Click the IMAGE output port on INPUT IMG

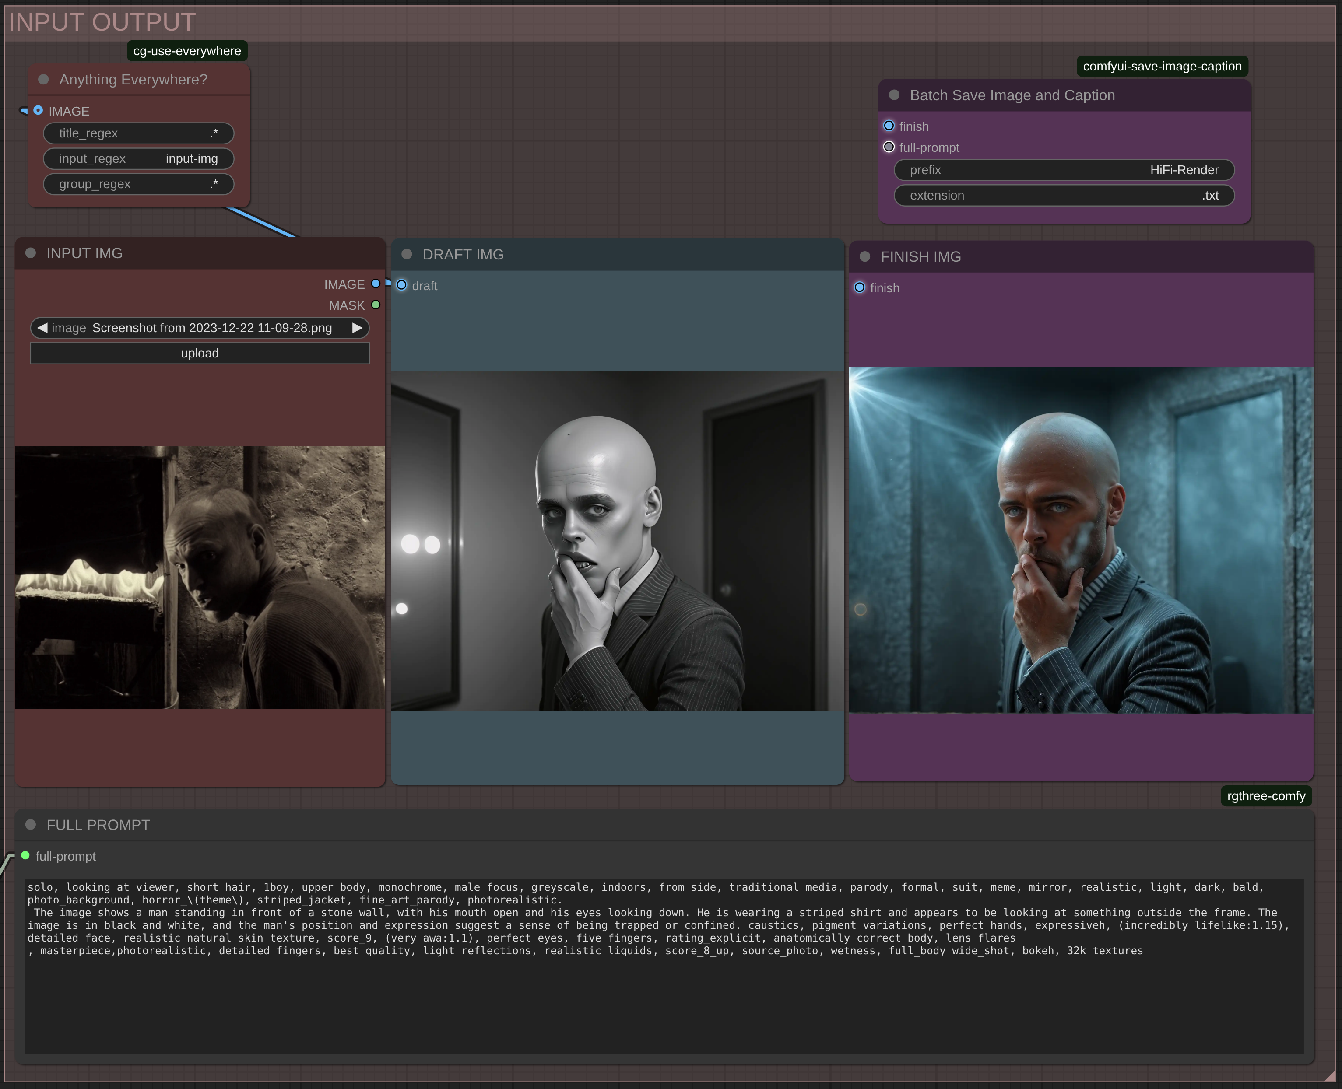point(376,284)
